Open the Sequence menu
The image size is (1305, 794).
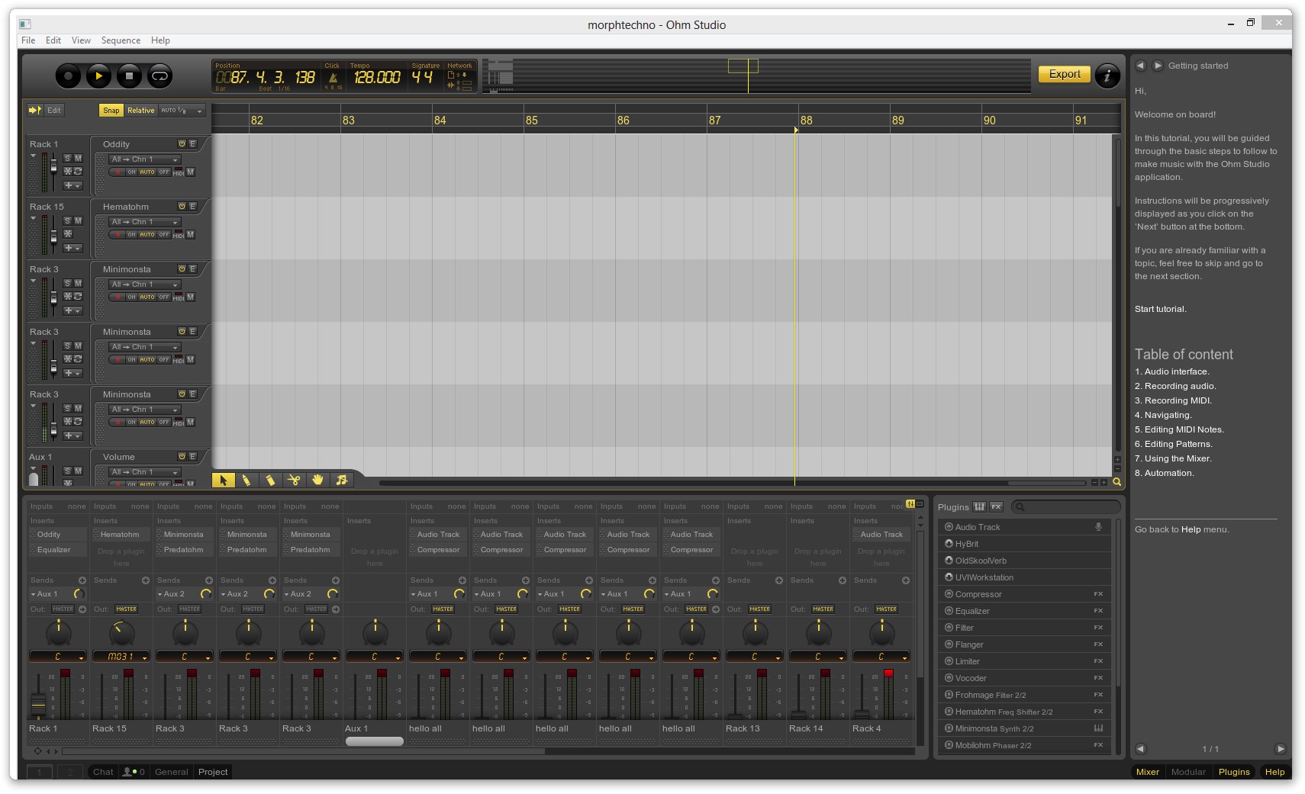(121, 40)
